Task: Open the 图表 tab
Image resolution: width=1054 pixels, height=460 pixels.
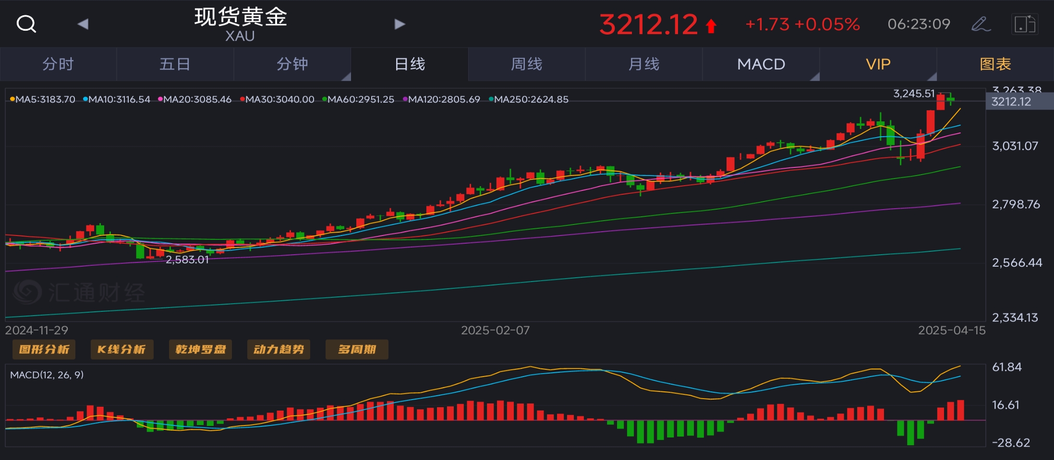Action: (x=995, y=64)
